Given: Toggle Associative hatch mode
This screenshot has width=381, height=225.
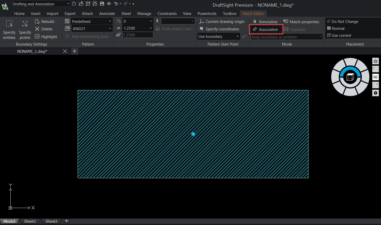Looking at the screenshot, I should click(266, 29).
